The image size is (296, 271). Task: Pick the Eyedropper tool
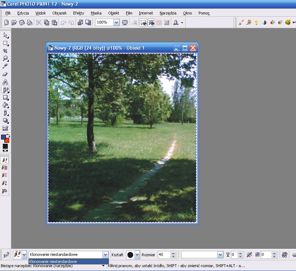(x=5, y=66)
